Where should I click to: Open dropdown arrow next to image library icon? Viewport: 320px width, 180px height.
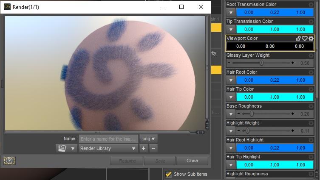click(x=73, y=149)
